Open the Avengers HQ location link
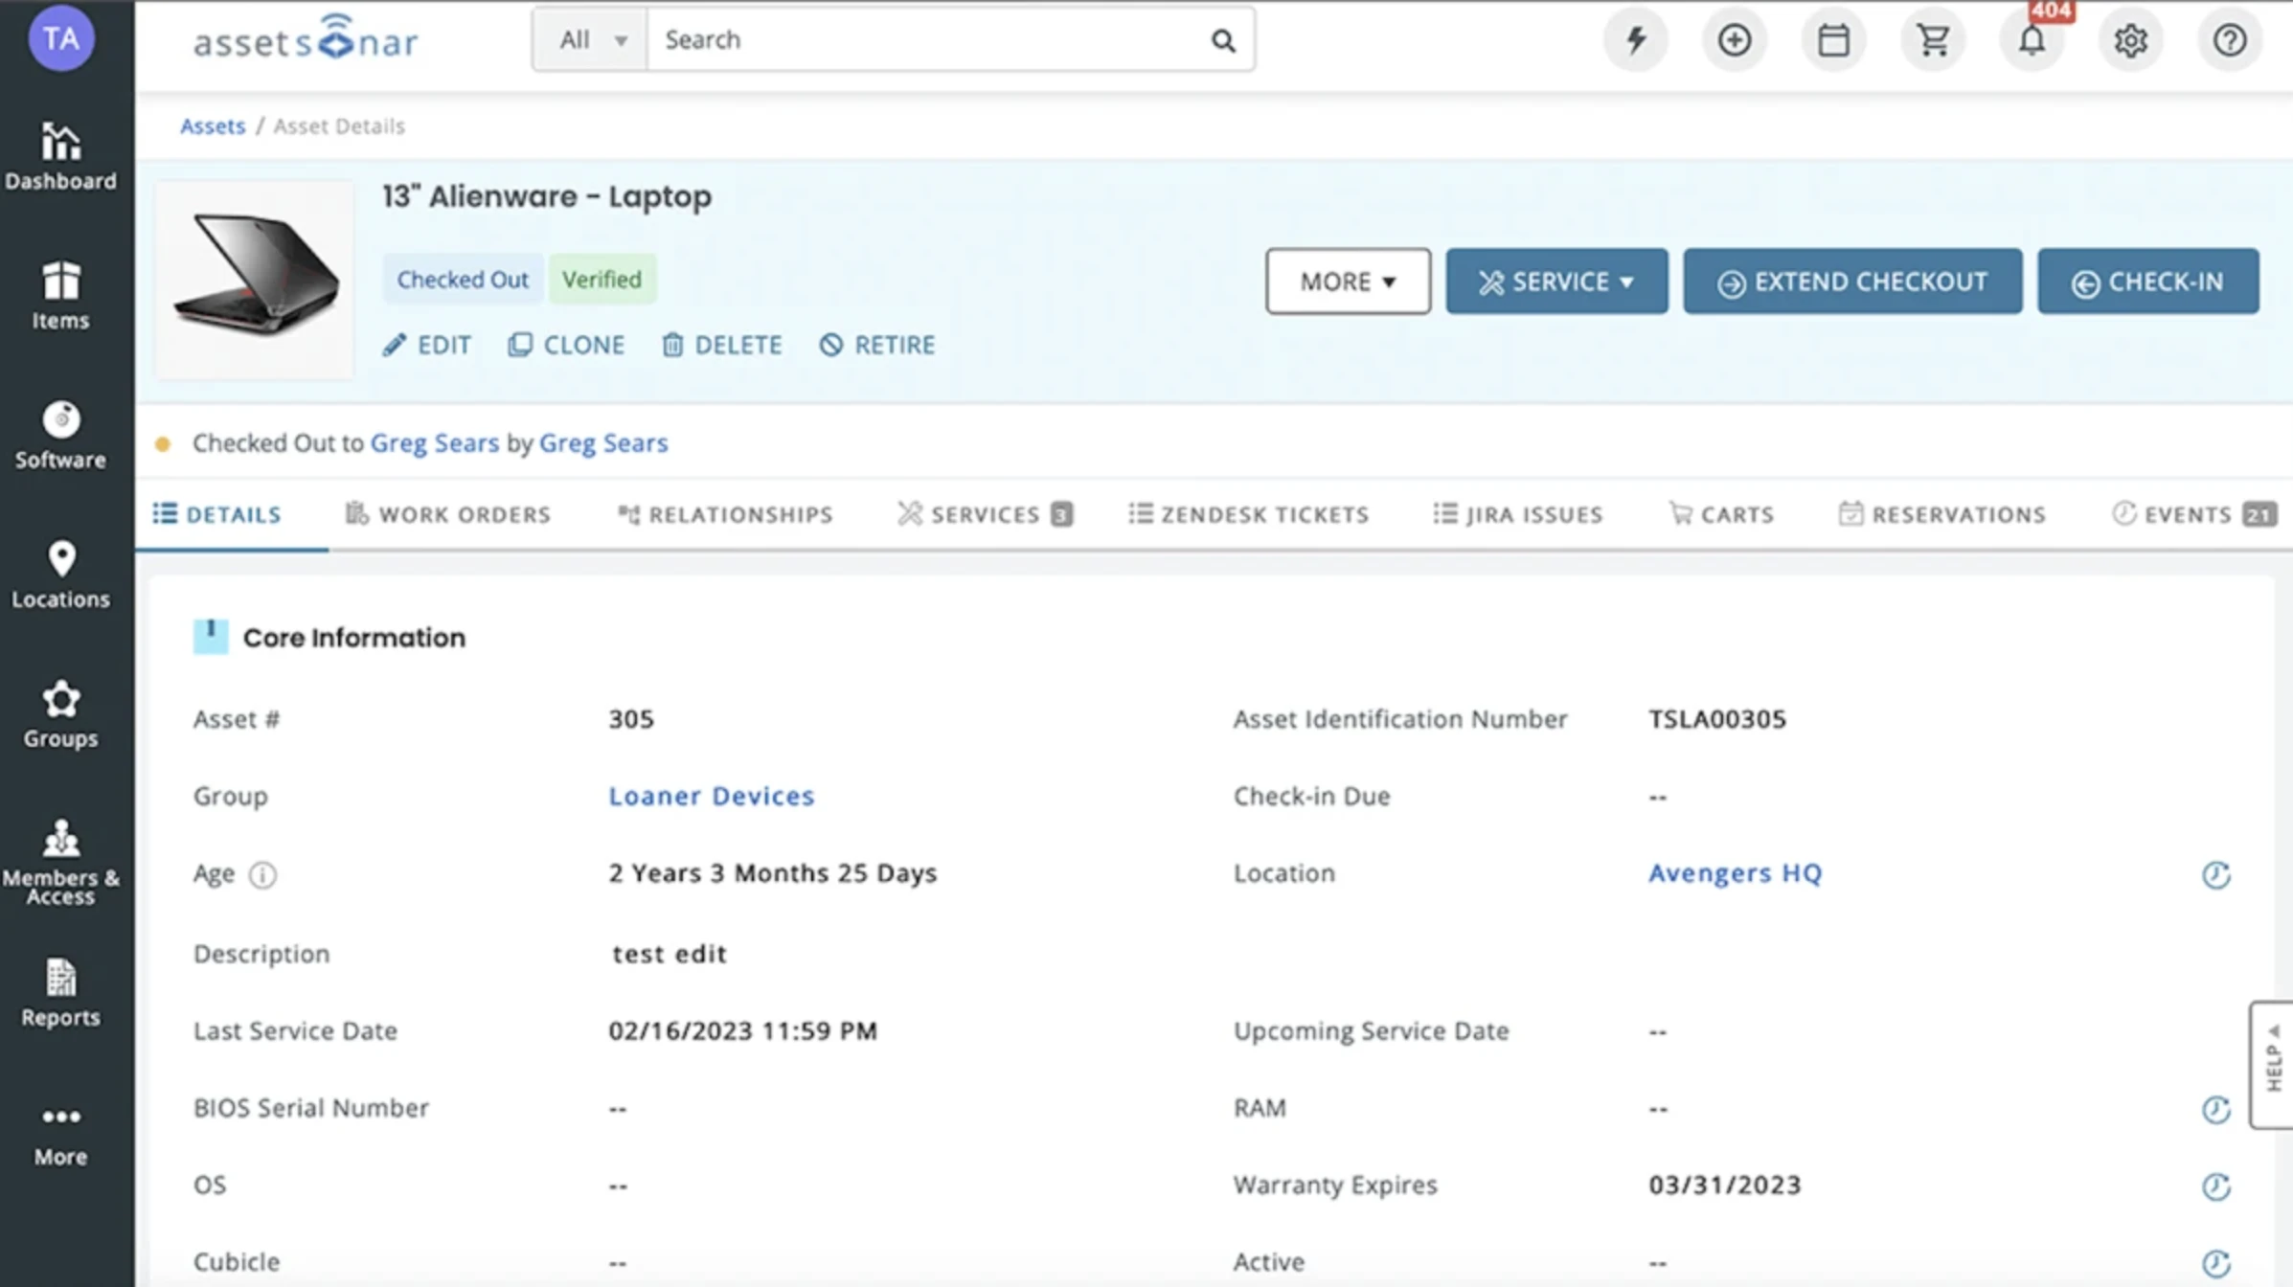 click(x=1735, y=873)
